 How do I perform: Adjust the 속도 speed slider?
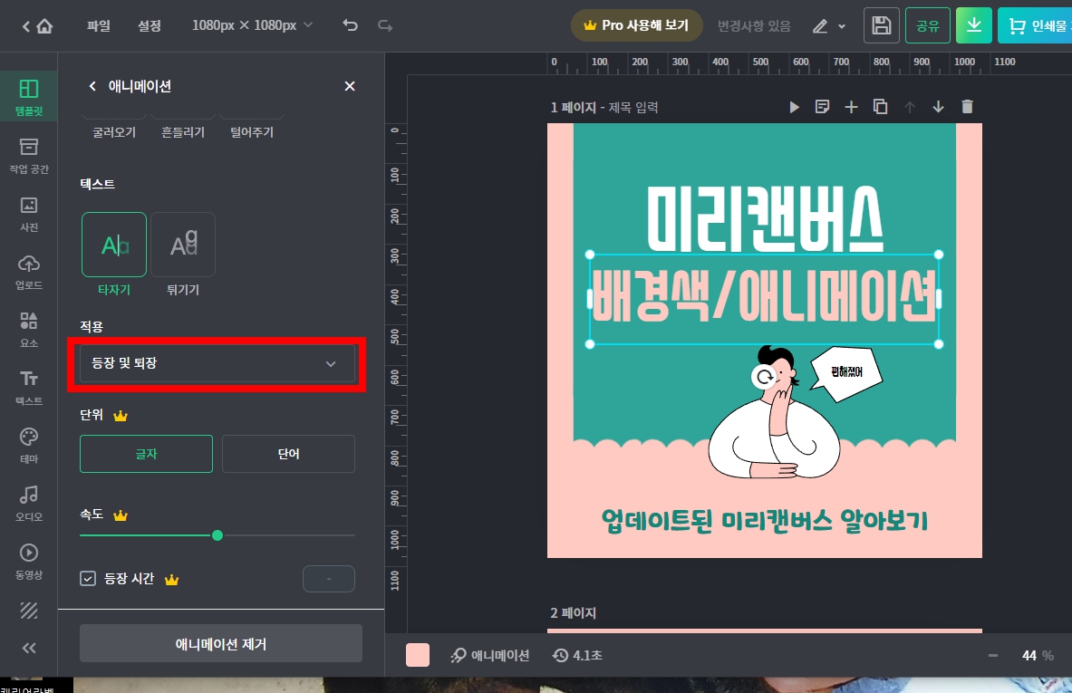pos(217,535)
